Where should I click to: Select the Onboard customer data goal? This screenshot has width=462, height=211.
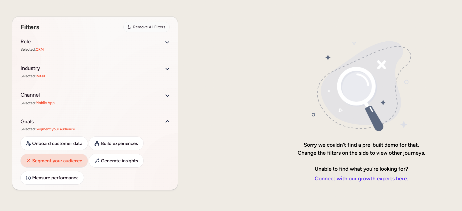click(x=54, y=143)
